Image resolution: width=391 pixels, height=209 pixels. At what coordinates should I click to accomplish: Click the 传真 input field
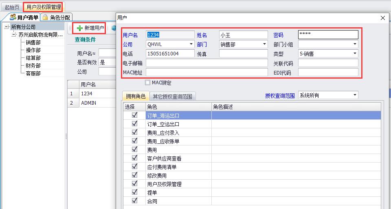(244, 53)
